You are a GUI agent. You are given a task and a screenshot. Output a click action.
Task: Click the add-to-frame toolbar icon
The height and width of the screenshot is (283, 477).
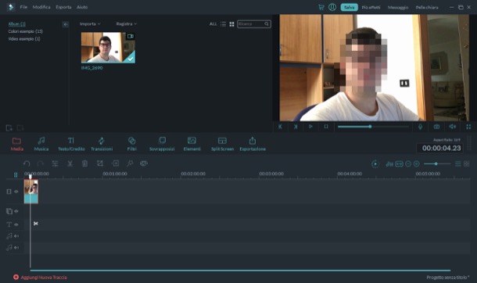click(x=115, y=163)
